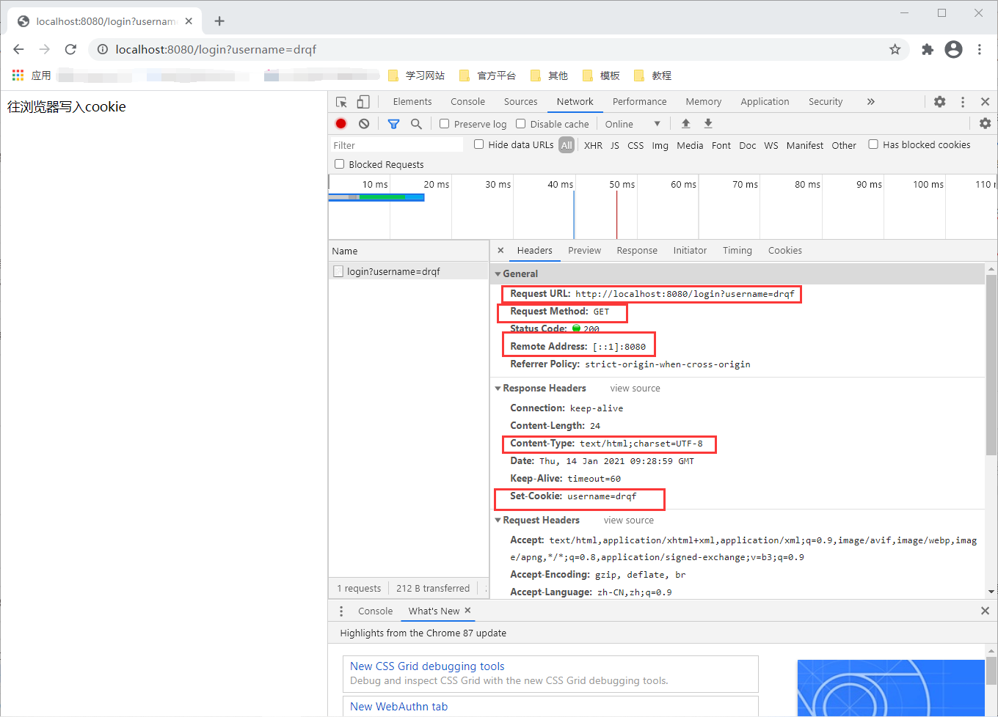
Task: Enable the Preserve log checkbox
Action: 445,124
